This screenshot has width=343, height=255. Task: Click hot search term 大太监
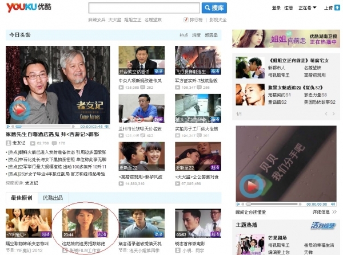[115, 19]
